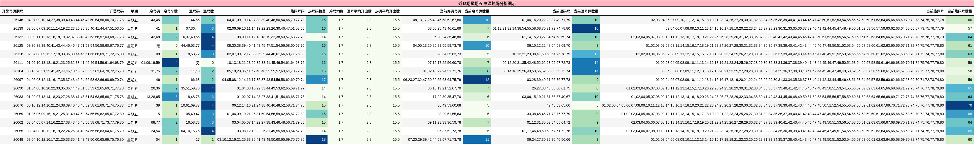Select the 温号平均开出数 column header
This screenshot has width=974, height=144.
point(359,11)
